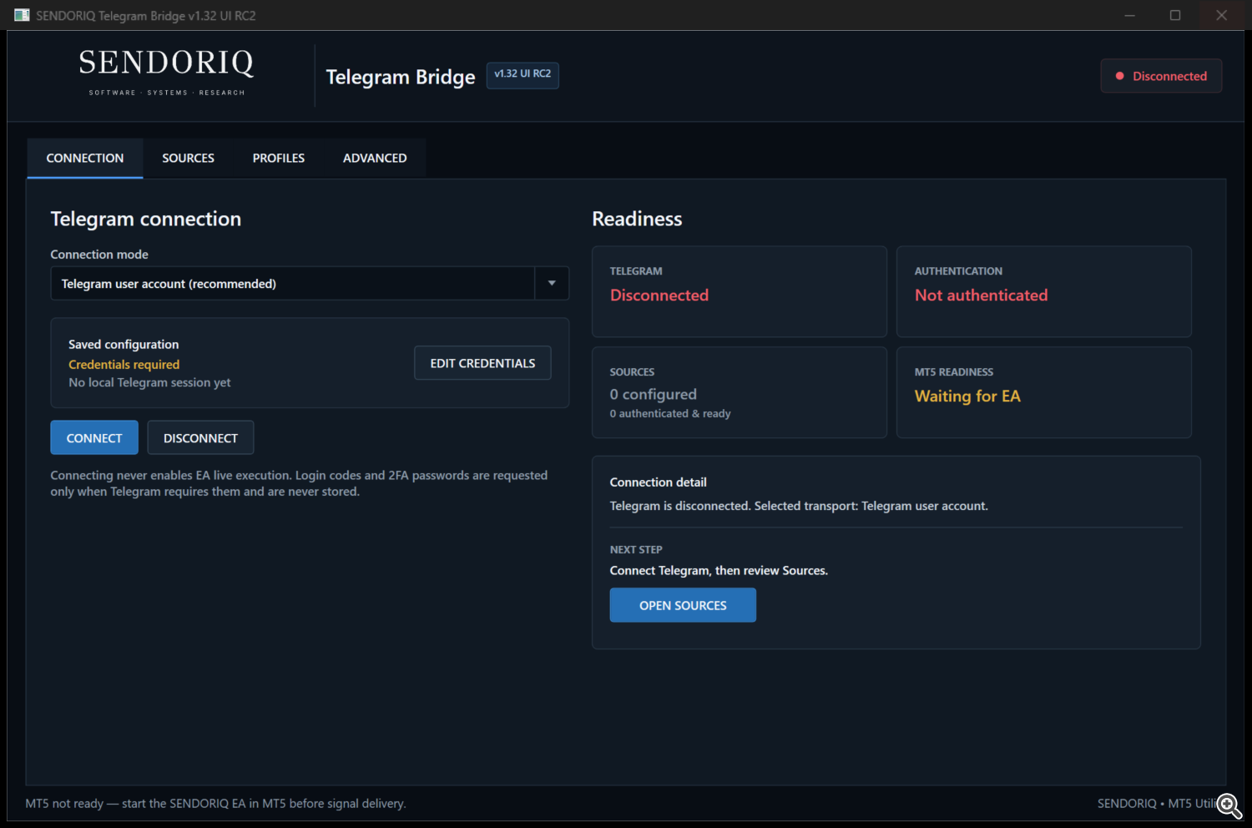Maximize the Telegram Bridge window
Image resolution: width=1252 pixels, height=828 pixels.
[1175, 15]
